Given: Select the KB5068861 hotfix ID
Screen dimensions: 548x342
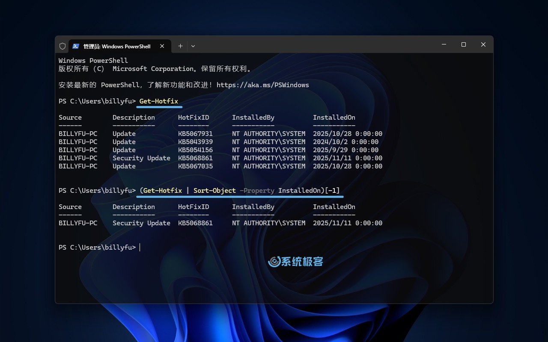Looking at the screenshot, I should click(x=195, y=223).
